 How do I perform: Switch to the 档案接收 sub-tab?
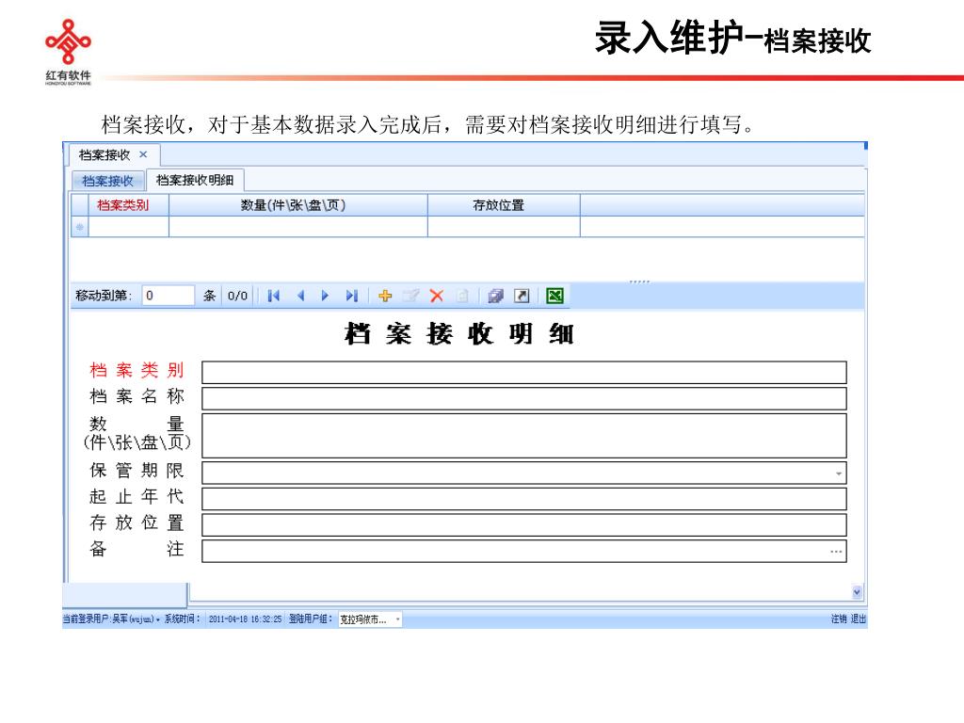click(x=107, y=181)
